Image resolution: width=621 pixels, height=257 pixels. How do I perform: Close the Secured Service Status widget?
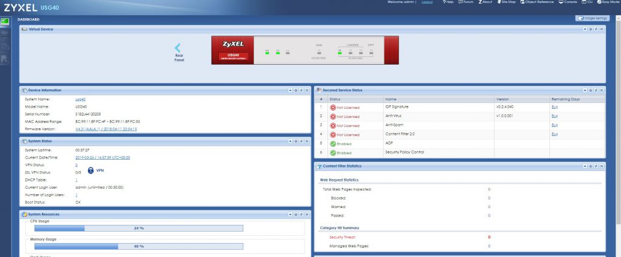pyautogui.click(x=602, y=91)
